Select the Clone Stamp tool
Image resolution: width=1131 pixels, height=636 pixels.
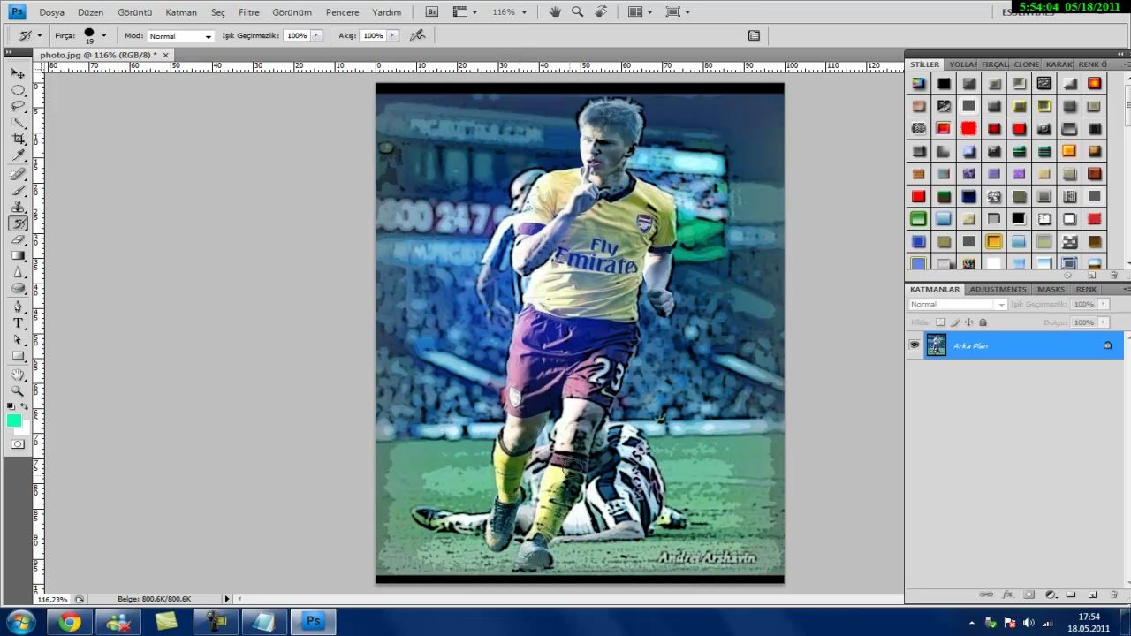coord(18,207)
